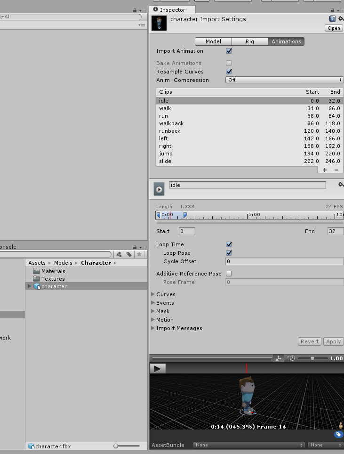Expand the Import Messages section
The height and width of the screenshot is (454, 344).
(x=153, y=328)
